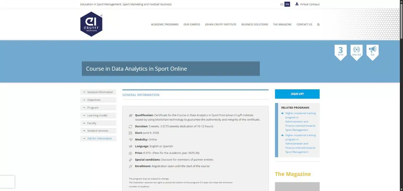This screenshot has height=191, width=403.
Task: Open The Magazine menu item
Action: pyautogui.click(x=282, y=24)
